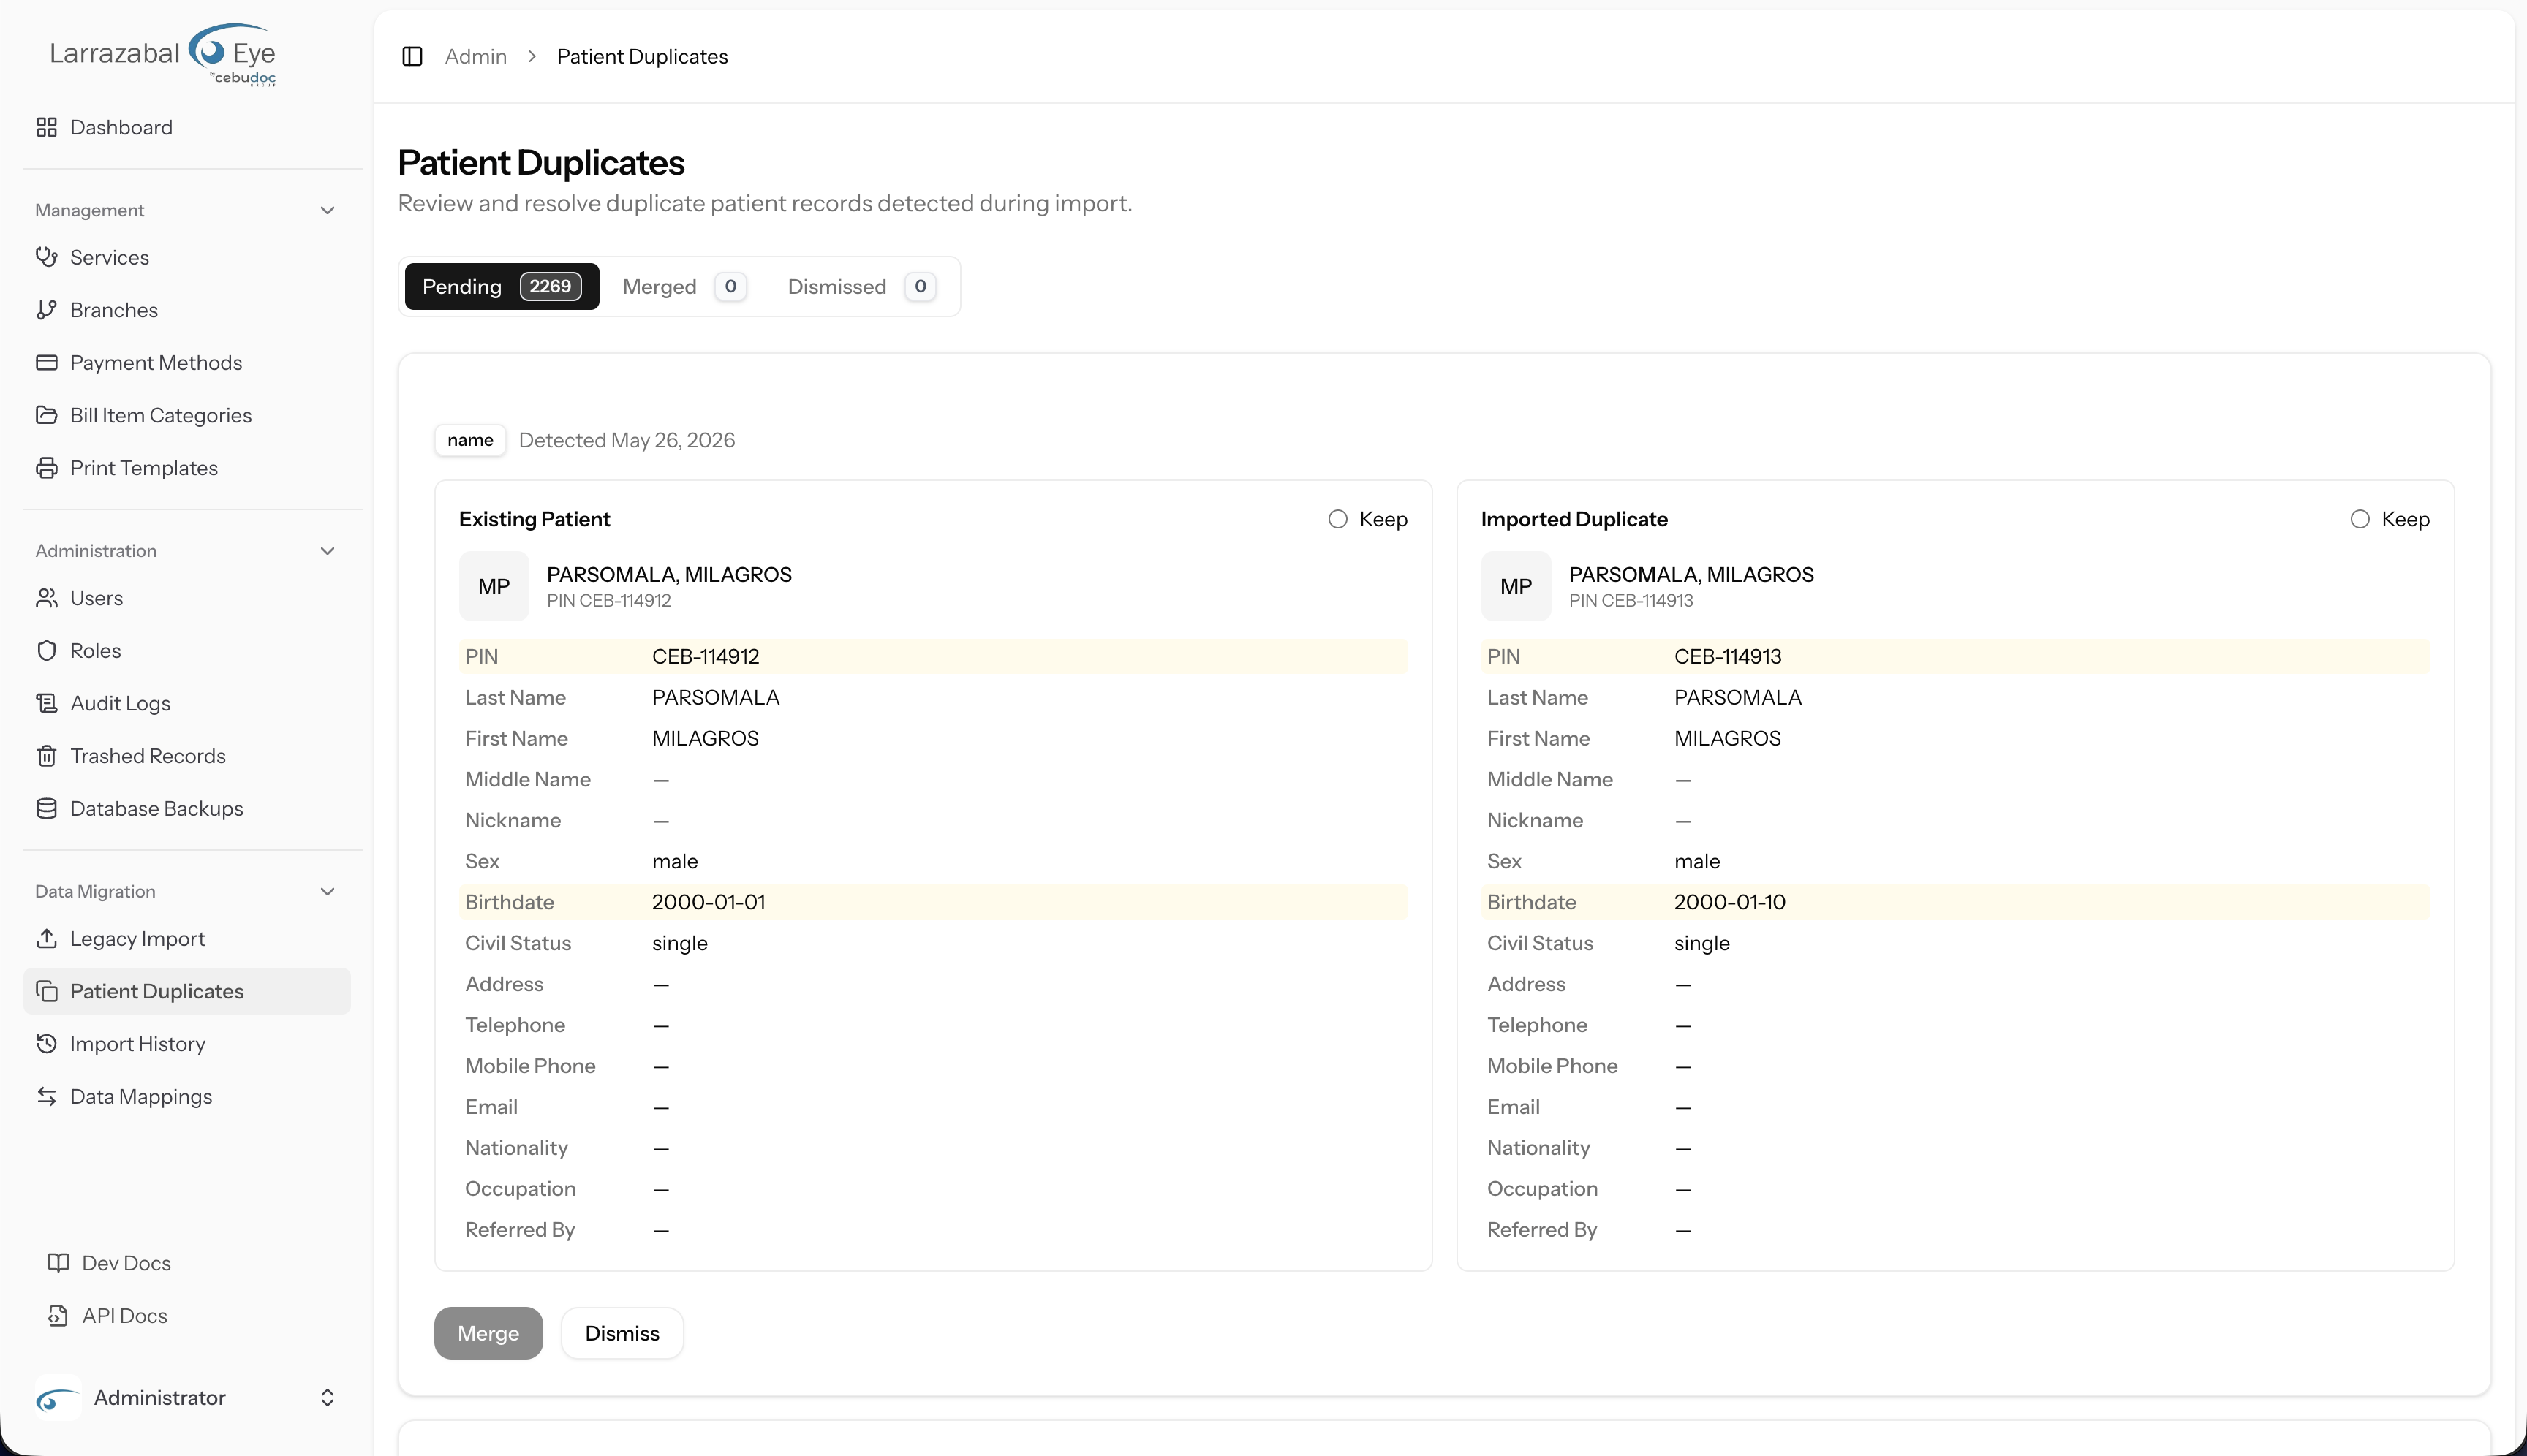2527x1456 pixels.
Task: Click imported birthdate 2000-01-10
Action: tap(1730, 902)
